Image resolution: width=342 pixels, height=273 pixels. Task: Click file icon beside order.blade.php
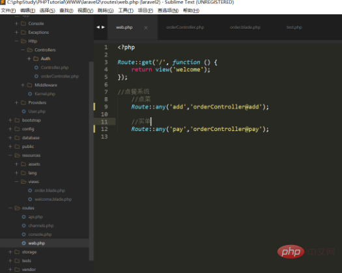[x=30, y=190]
